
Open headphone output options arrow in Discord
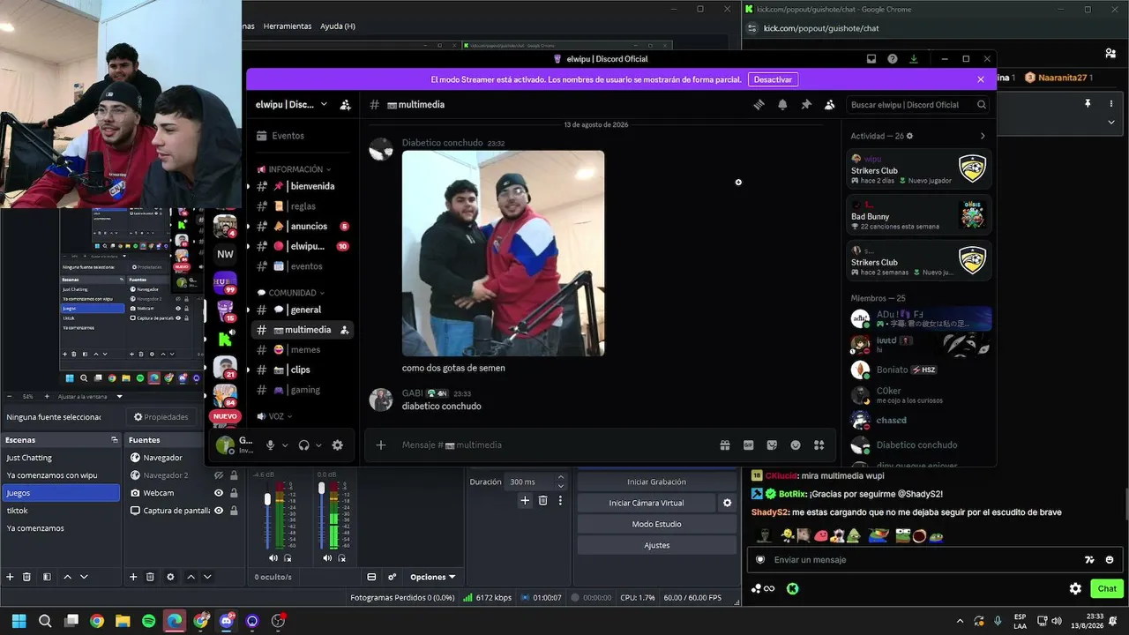pyautogui.click(x=318, y=445)
